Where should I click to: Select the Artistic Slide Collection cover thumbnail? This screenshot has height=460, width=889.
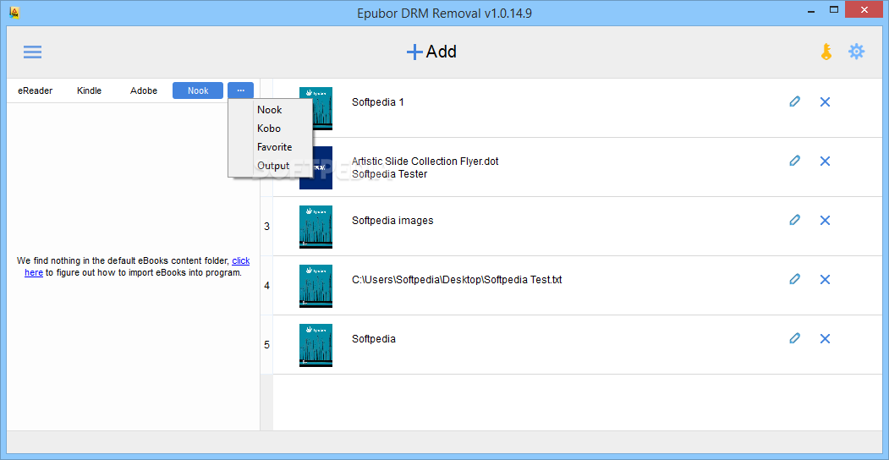(322, 167)
